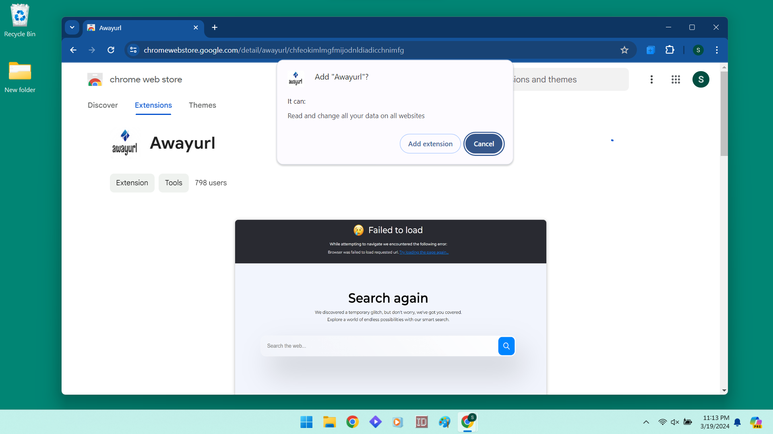Click the Tools category chip

tap(174, 183)
